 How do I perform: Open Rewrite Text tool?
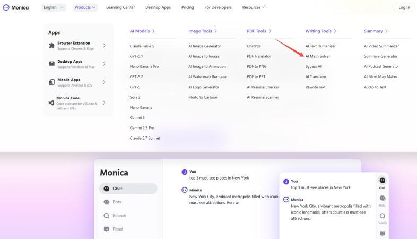(316, 87)
